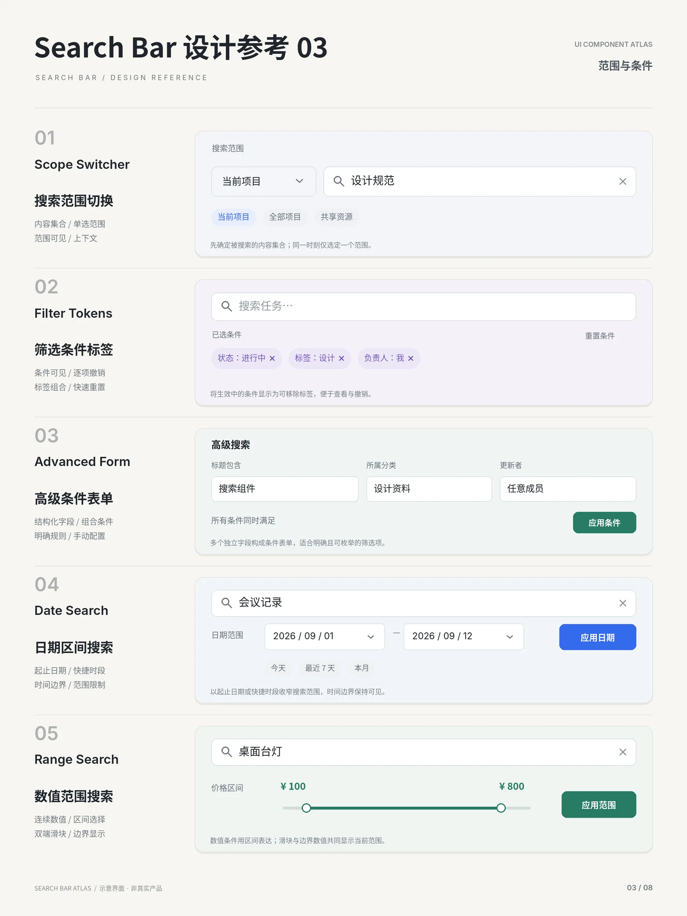Click the magnifier in the 搜索任务 field
The height and width of the screenshot is (916, 687).
(x=226, y=306)
